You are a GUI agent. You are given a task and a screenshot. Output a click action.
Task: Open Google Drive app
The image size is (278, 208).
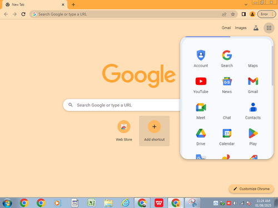tap(201, 136)
